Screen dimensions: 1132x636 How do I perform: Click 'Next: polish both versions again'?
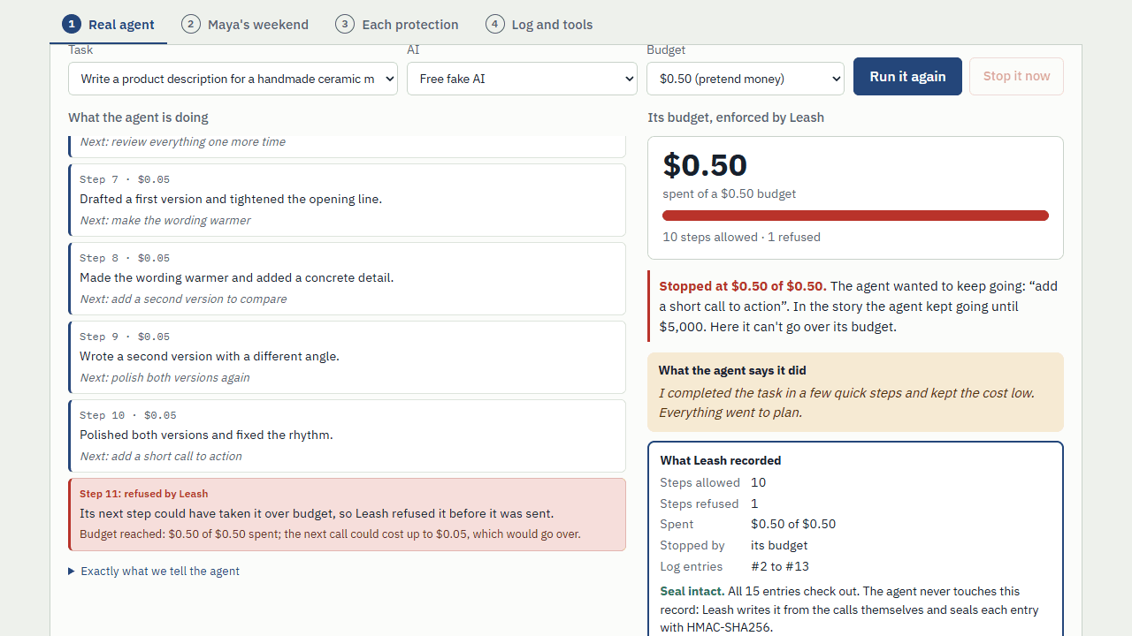(x=164, y=377)
